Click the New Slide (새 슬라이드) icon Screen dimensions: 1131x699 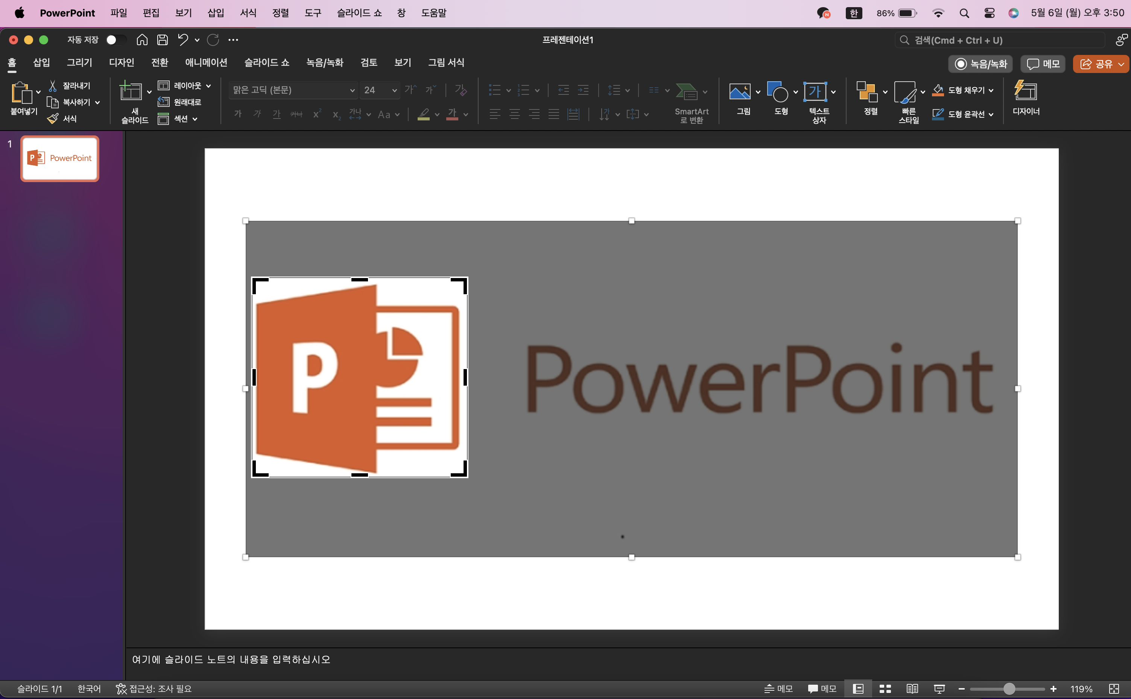[131, 91]
